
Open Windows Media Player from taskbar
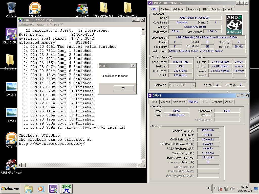[x=41, y=189]
